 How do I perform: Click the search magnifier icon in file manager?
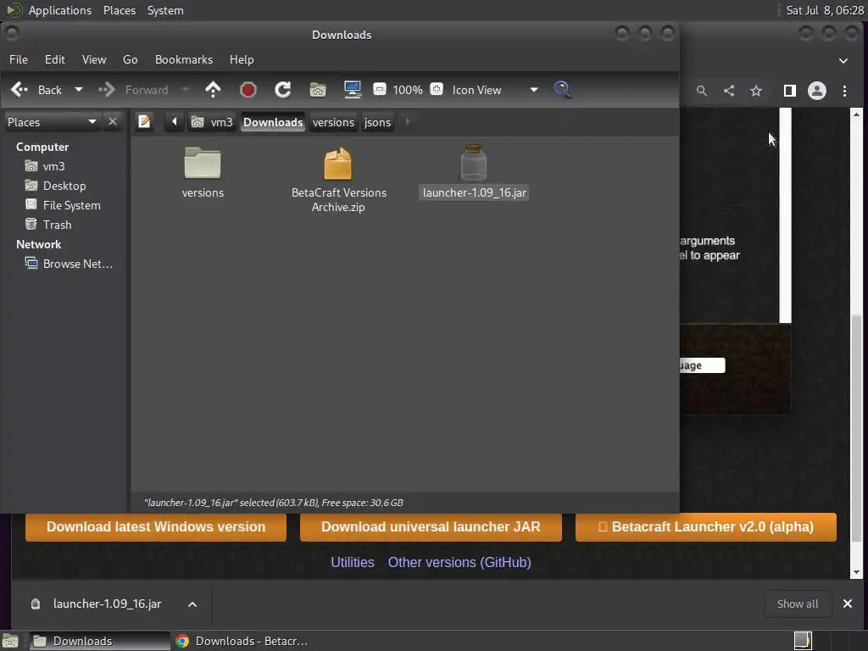click(562, 90)
